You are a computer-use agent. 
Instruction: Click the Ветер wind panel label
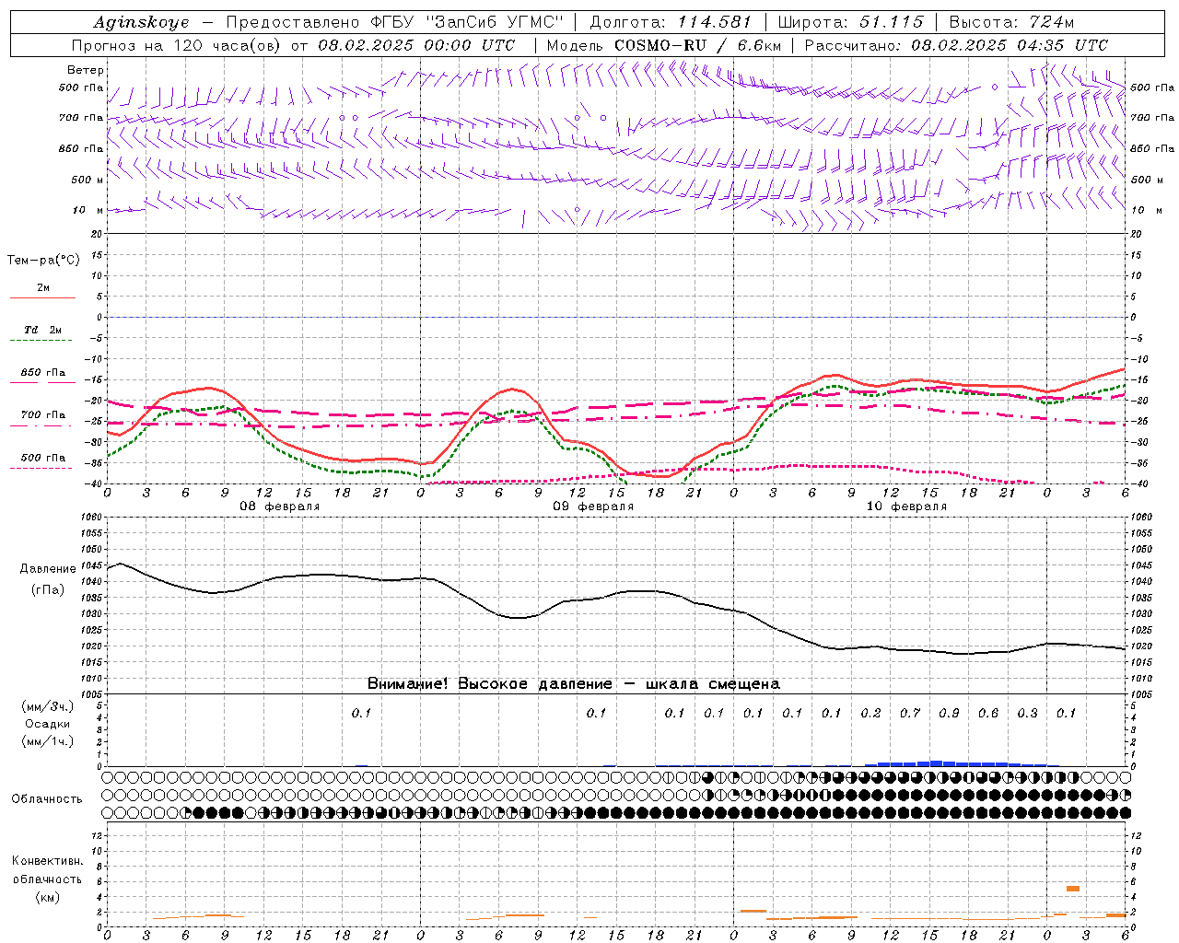[86, 70]
